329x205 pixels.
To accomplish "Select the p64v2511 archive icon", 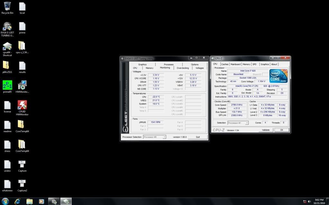I will click(7, 67).
